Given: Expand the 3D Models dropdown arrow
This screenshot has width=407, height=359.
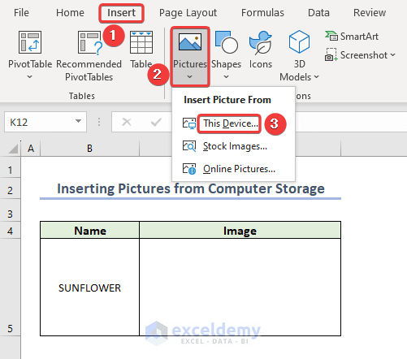Looking at the screenshot, I should (316, 77).
